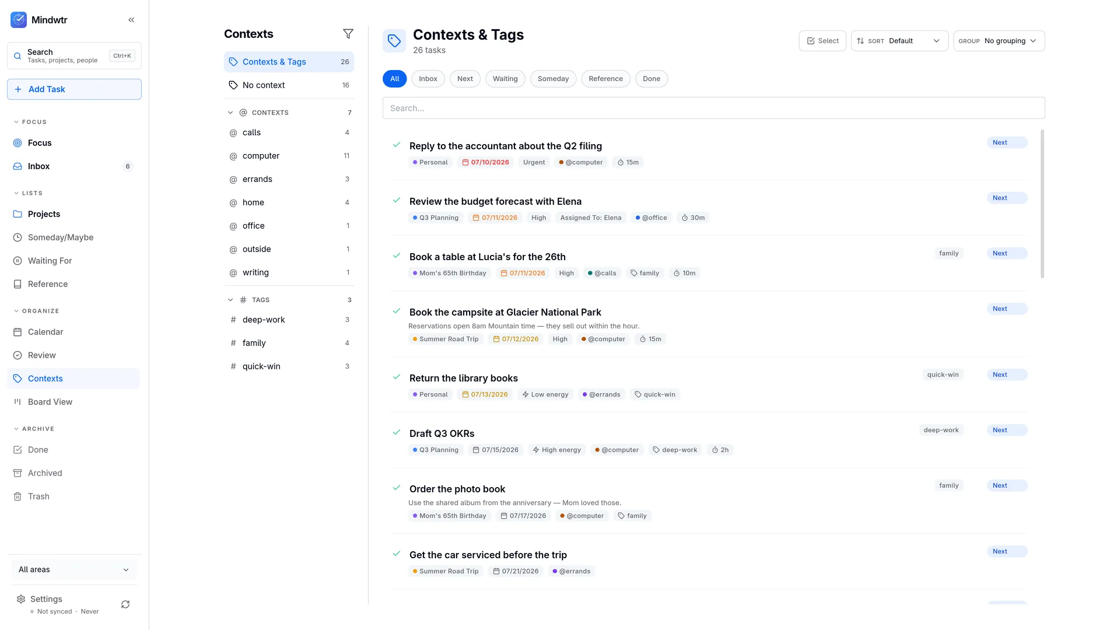
Task: Select the #quick-win tag
Action: click(x=289, y=366)
